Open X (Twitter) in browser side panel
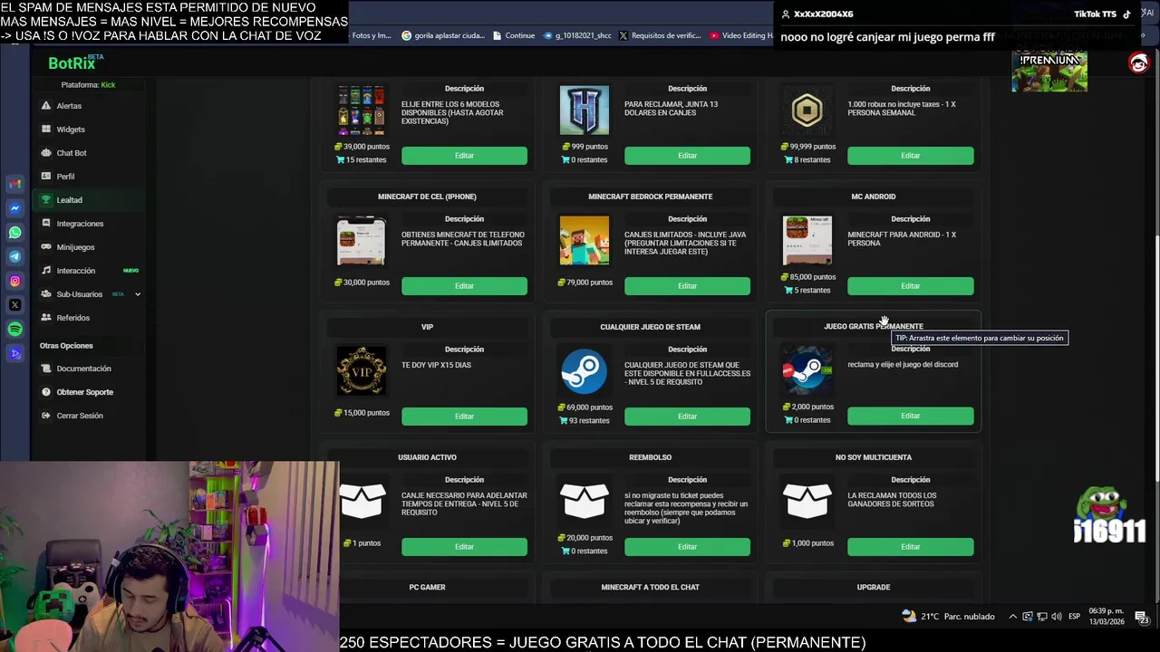 [14, 305]
